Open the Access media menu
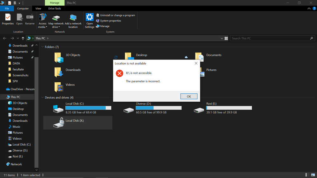The height and width of the screenshot is (178, 317). tap(43, 21)
